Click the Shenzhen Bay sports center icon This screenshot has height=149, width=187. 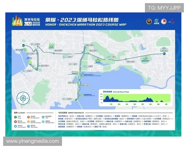(75, 72)
